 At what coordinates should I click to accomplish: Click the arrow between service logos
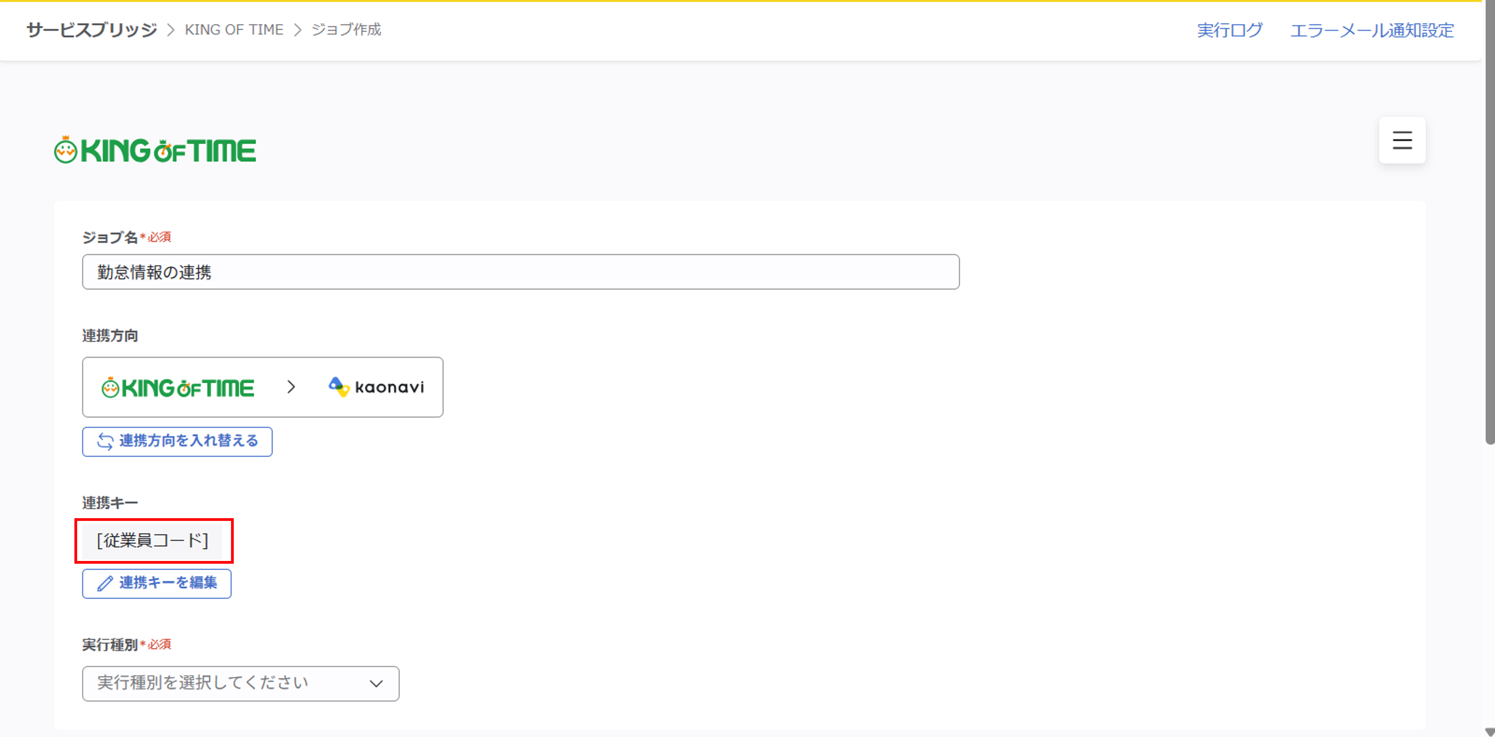pos(291,387)
